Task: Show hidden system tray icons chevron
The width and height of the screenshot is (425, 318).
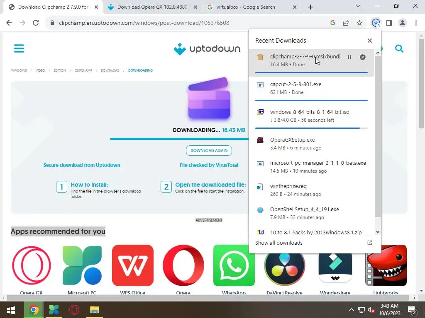Action: [x=351, y=310]
